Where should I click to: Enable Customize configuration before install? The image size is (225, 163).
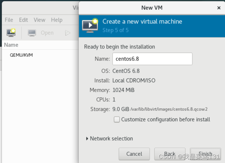[117, 120]
